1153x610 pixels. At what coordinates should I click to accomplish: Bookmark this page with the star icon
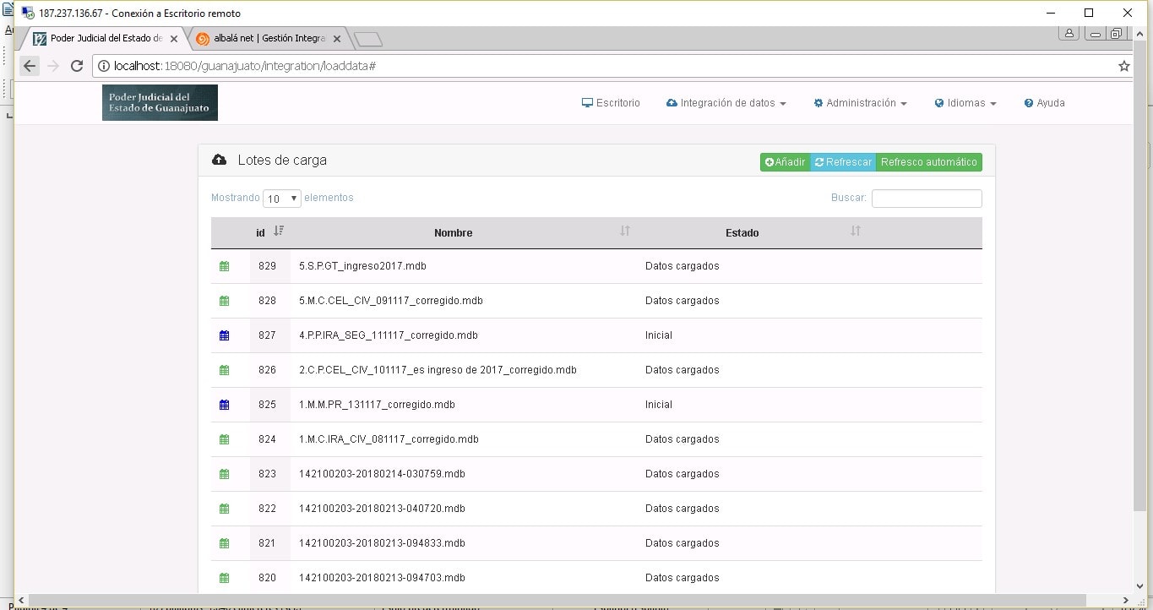(x=1123, y=66)
